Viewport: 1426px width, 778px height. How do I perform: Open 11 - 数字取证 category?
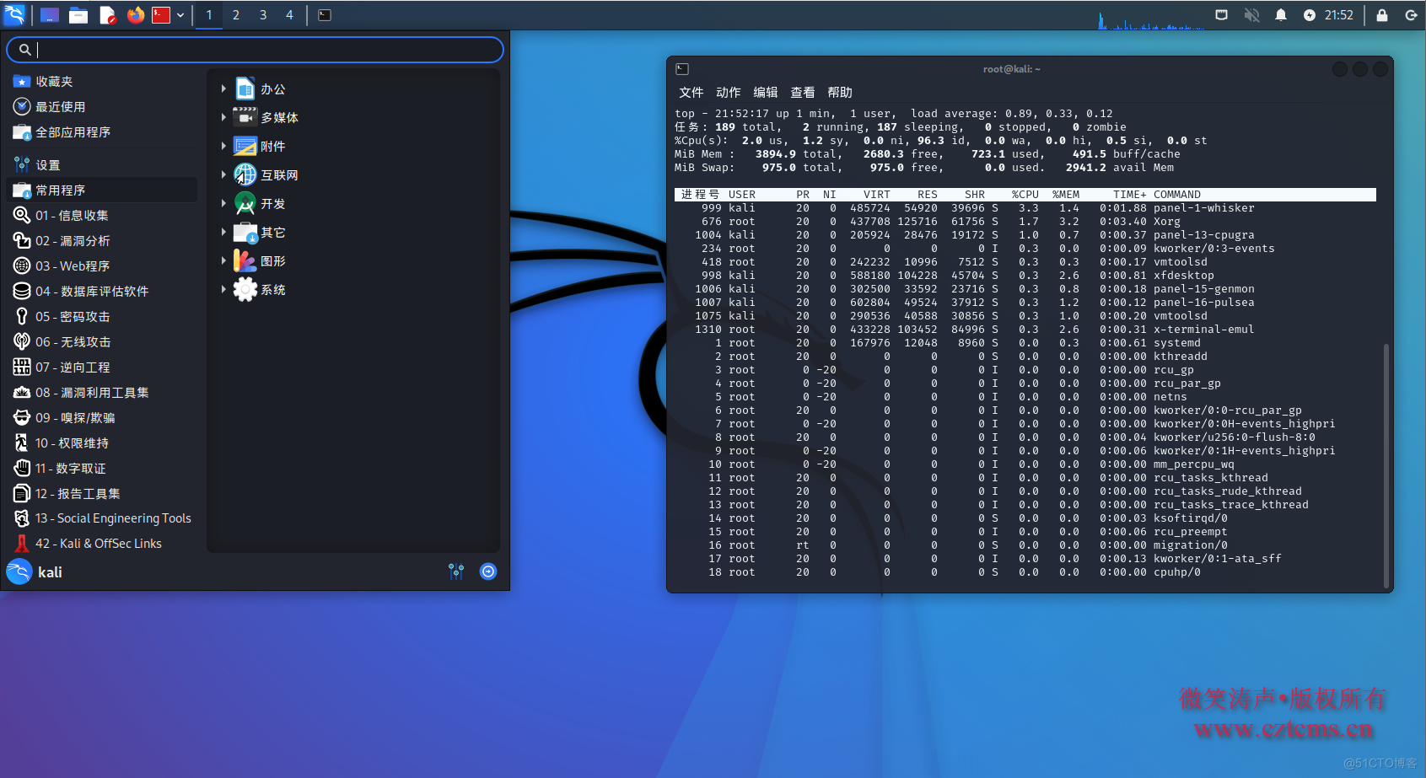click(101, 469)
